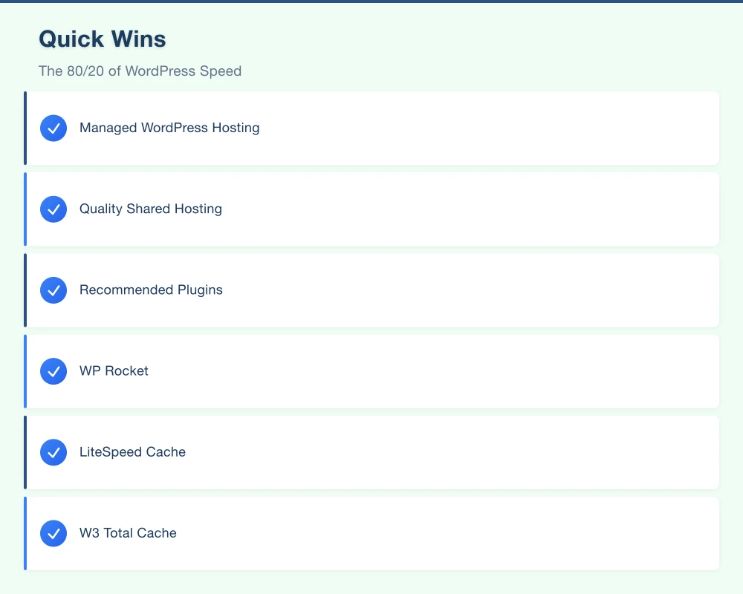Select the blue circle next to WP Rocket
This screenshot has height=594, width=743.
click(53, 371)
